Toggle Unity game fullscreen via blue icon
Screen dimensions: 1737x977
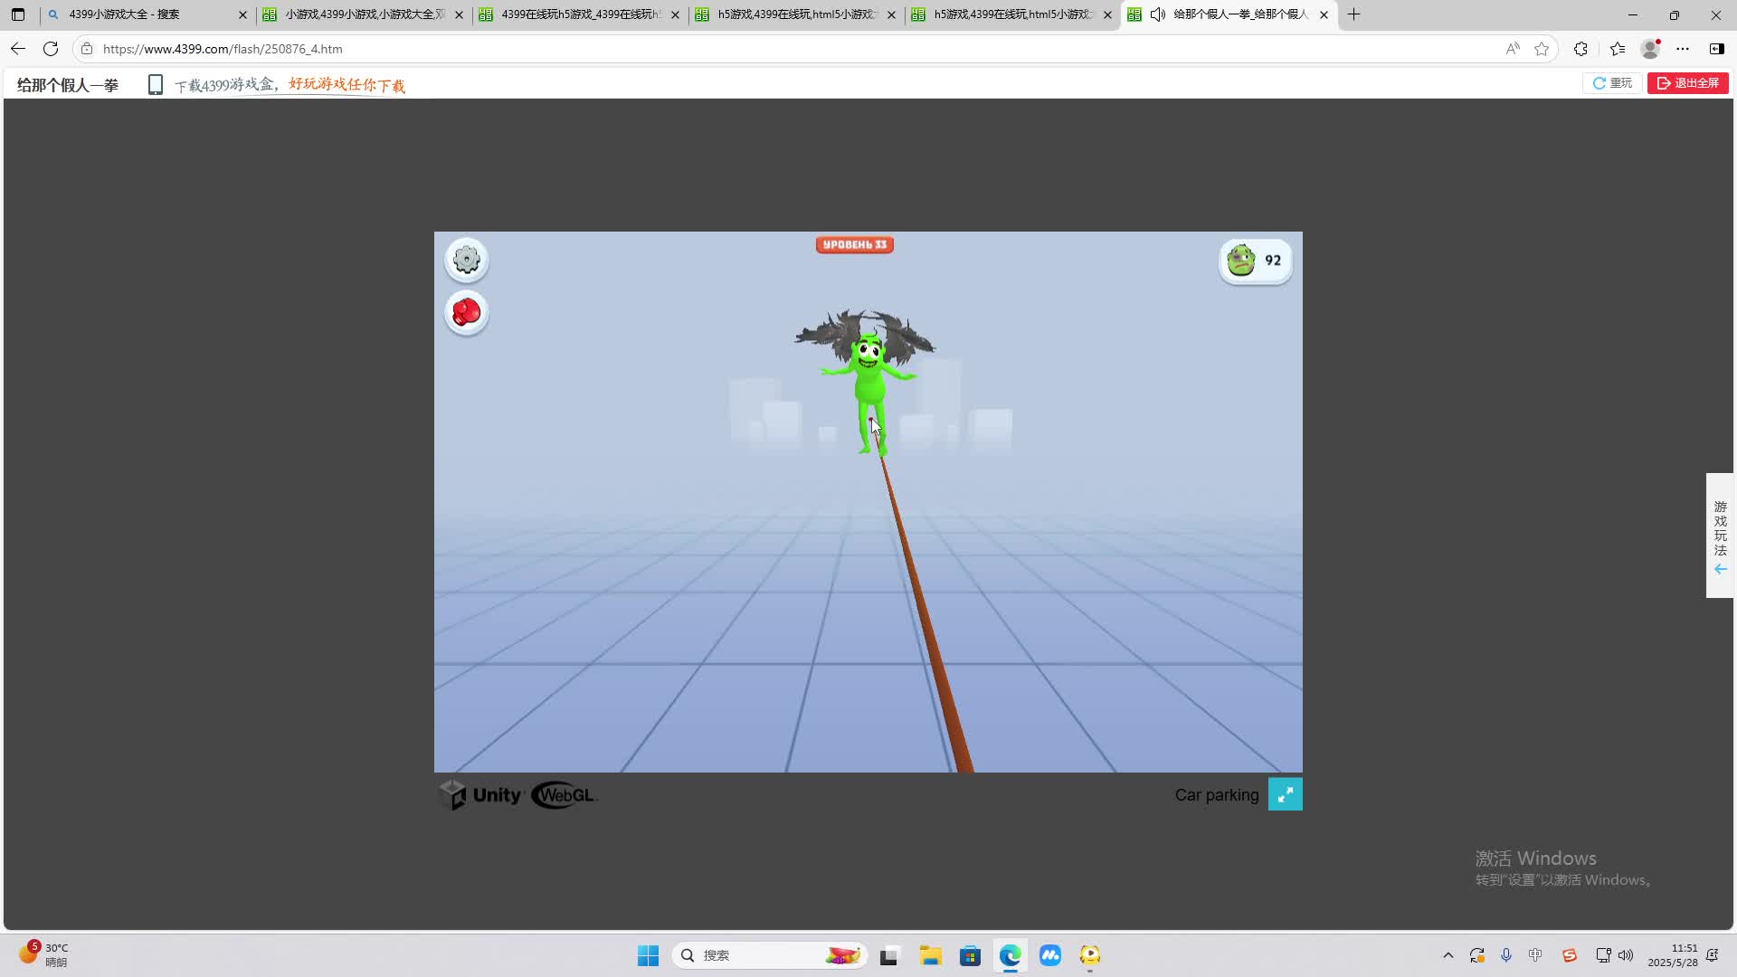1285,794
